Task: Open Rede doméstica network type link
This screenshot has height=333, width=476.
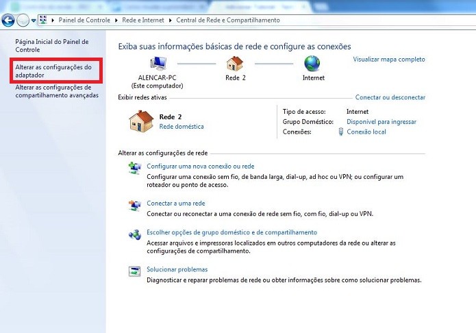Action: [181, 126]
